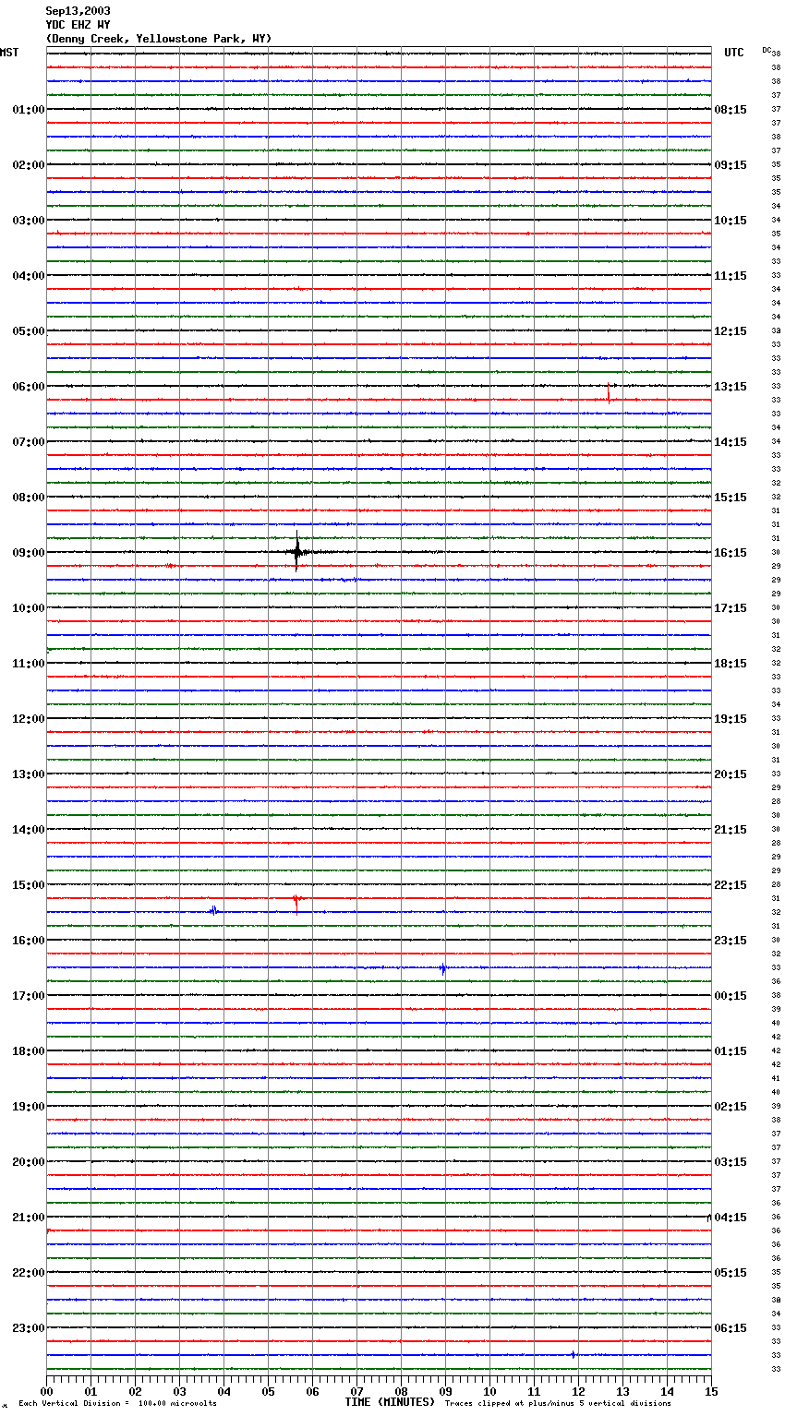Image resolution: width=785 pixels, height=1416 pixels.
Task: Click the TIME (MINUTES) axis title
Action: (390, 1402)
